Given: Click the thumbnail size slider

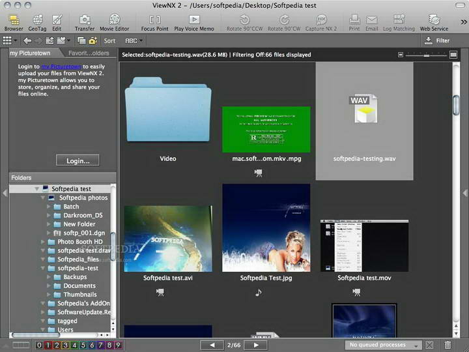Looking at the screenshot, I should pos(427,55).
